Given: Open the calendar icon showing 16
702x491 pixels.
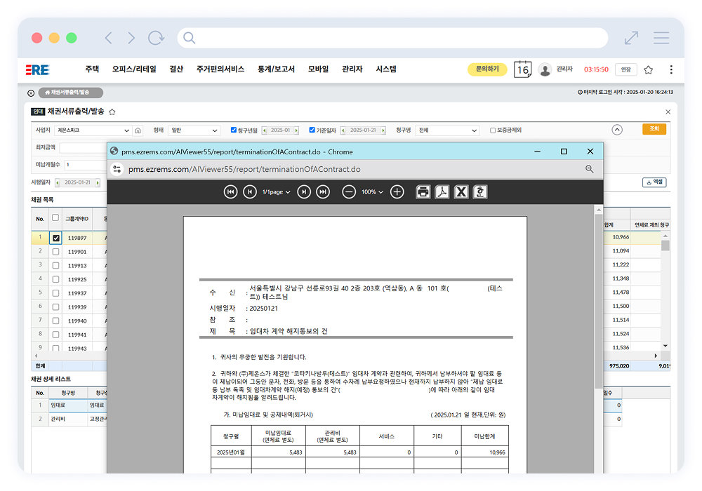Looking at the screenshot, I should click(522, 69).
